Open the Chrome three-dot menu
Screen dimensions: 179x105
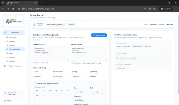click(x=176, y=9)
